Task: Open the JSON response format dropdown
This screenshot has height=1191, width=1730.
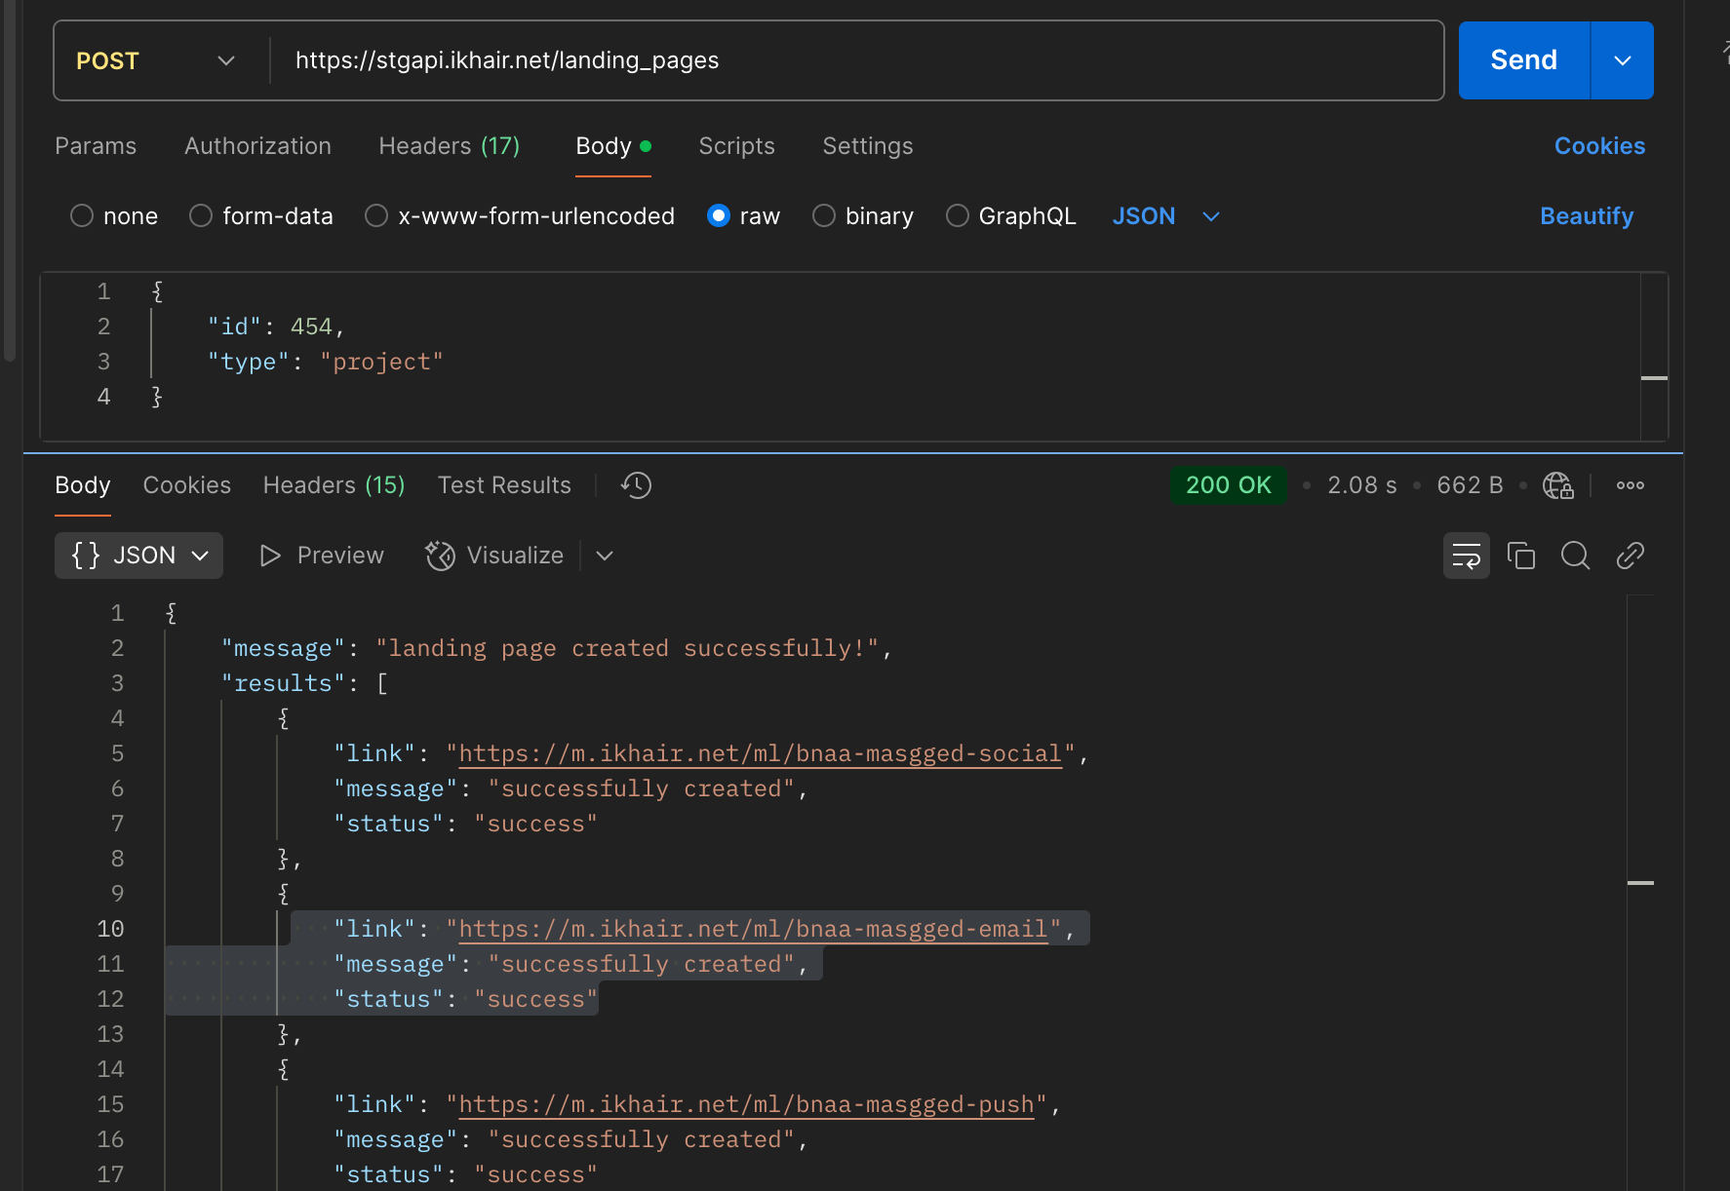Action: 138,556
